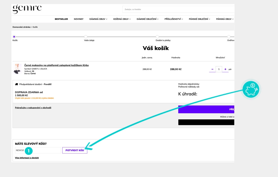Click the purple checkout button

(206, 109)
